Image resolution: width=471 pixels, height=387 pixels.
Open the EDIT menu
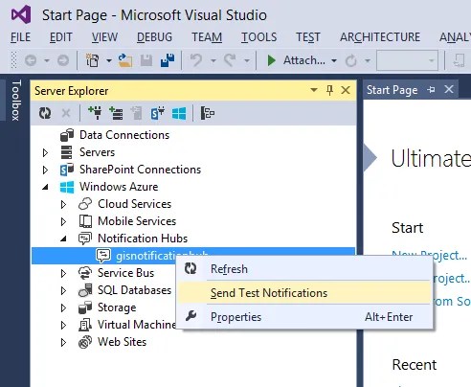click(61, 37)
